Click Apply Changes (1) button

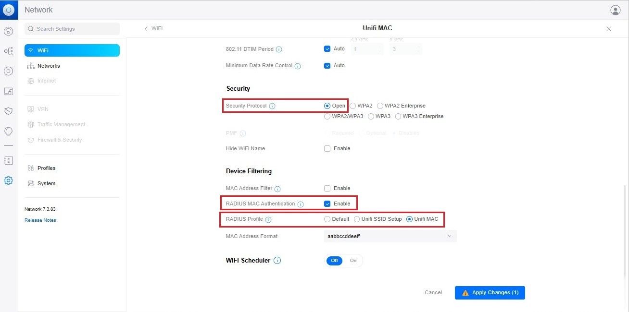pos(490,293)
